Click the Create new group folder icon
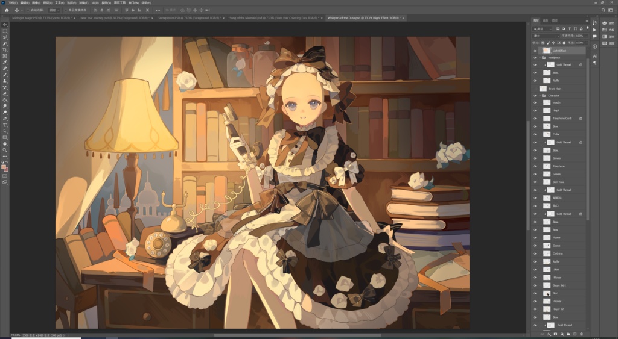This screenshot has width=618, height=339. click(x=569, y=334)
